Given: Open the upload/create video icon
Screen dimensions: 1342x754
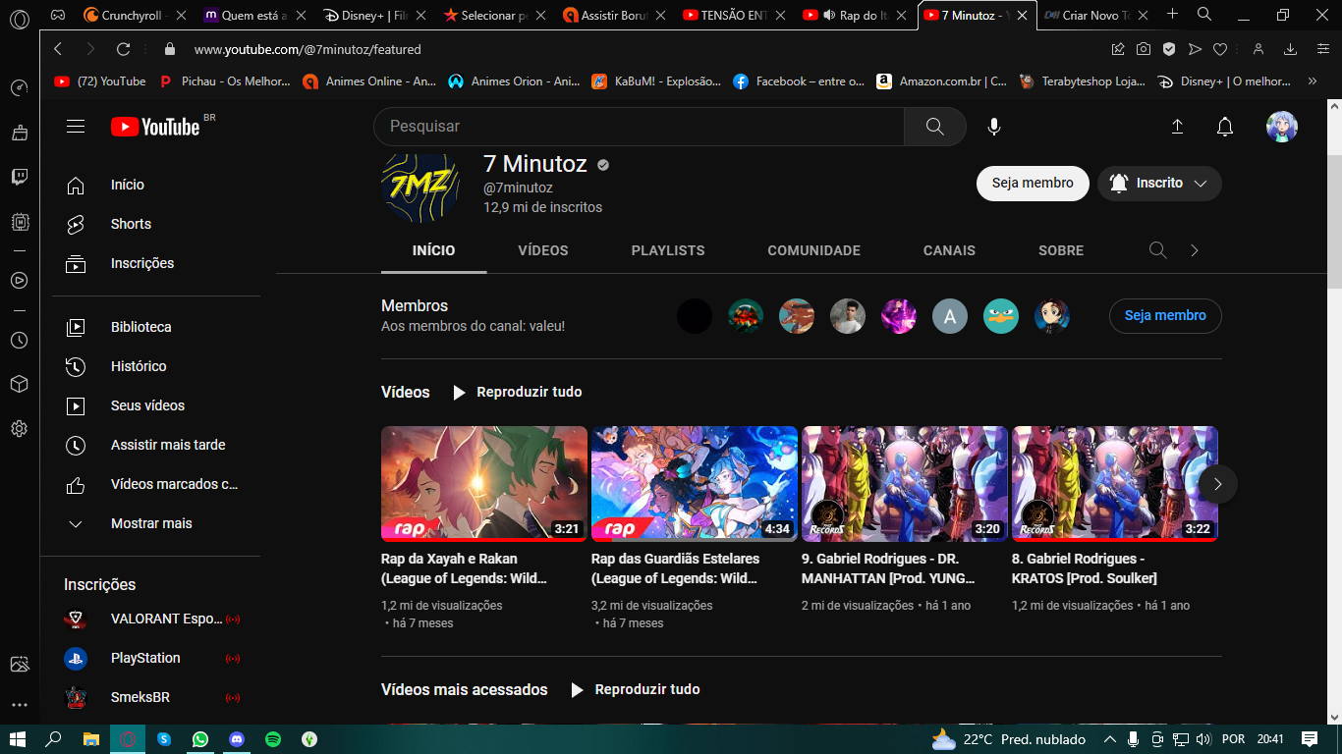Looking at the screenshot, I should click(1177, 127).
